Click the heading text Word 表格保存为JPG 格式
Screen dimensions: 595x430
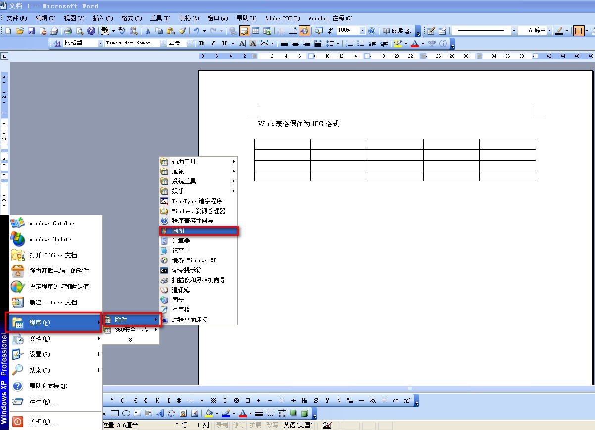(x=298, y=124)
